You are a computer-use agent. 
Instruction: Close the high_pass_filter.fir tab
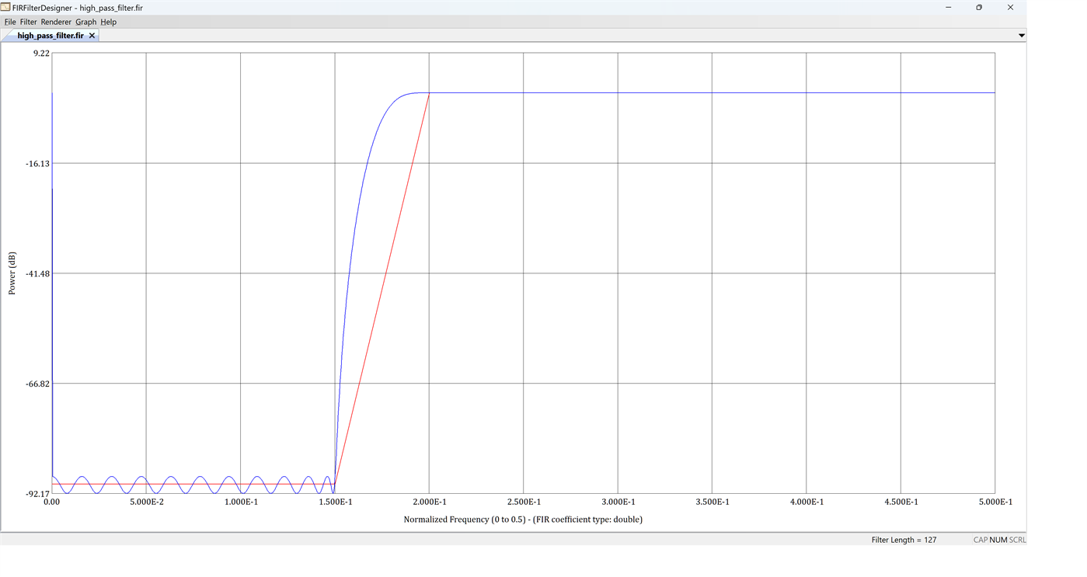coord(92,36)
